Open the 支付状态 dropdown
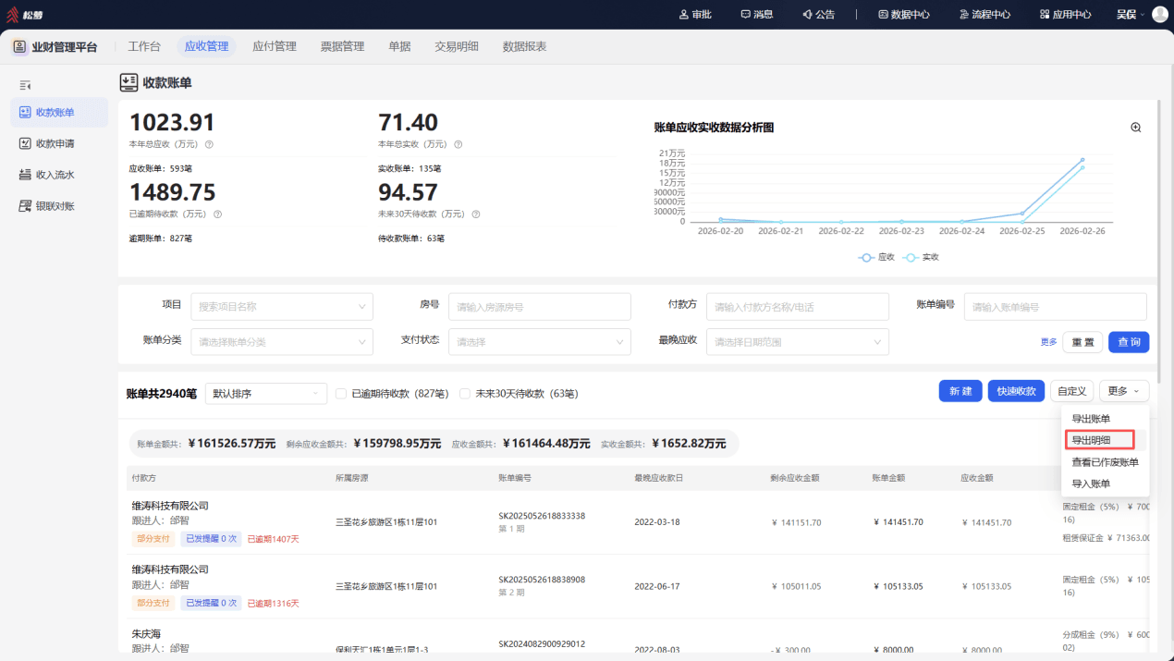Screen dimensions: 1174x661 click(x=540, y=342)
